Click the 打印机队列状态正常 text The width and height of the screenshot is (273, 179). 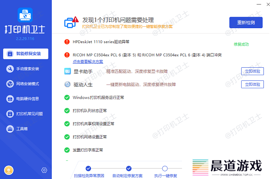tap(90, 111)
